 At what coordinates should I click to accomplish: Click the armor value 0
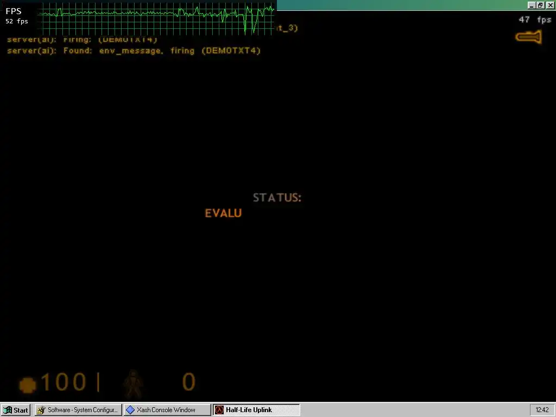click(x=189, y=382)
